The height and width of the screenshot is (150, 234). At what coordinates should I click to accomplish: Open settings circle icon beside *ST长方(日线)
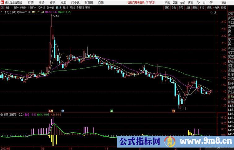18,12
